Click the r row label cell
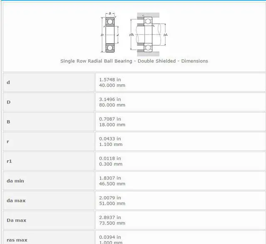Screen dimensions: 266x244 (49, 141)
